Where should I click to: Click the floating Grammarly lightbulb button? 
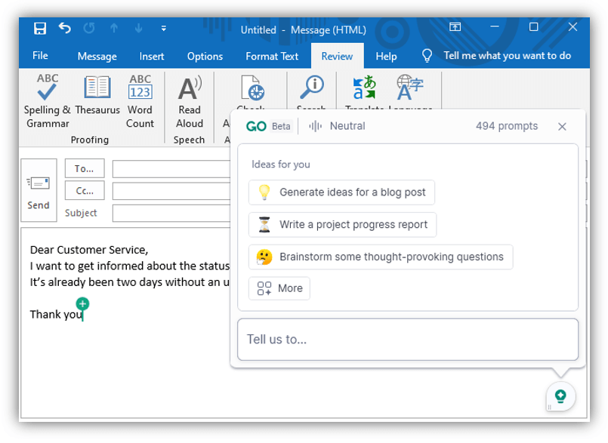click(x=560, y=396)
